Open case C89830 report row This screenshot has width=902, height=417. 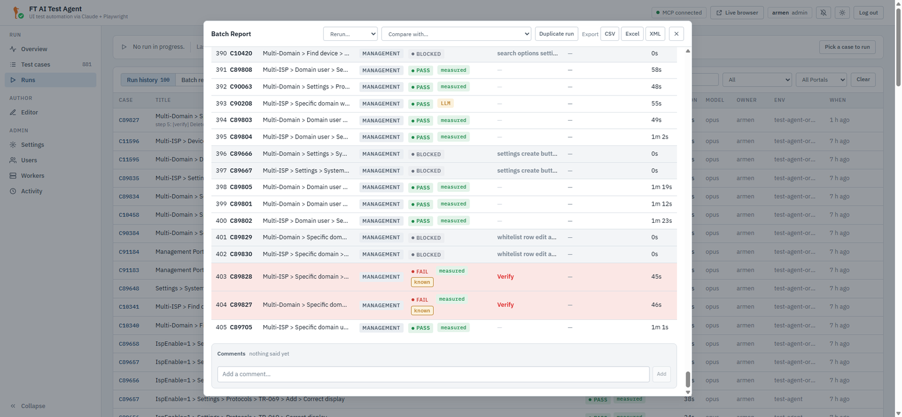(x=444, y=254)
